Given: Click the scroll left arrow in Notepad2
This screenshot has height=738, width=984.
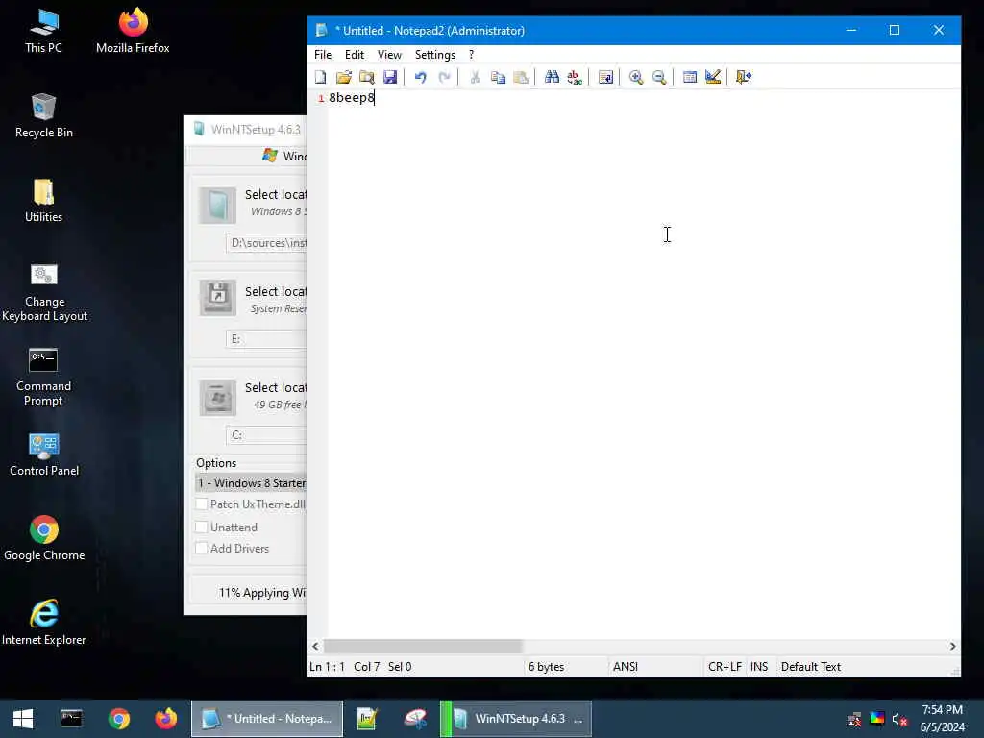Looking at the screenshot, I should coord(315,646).
